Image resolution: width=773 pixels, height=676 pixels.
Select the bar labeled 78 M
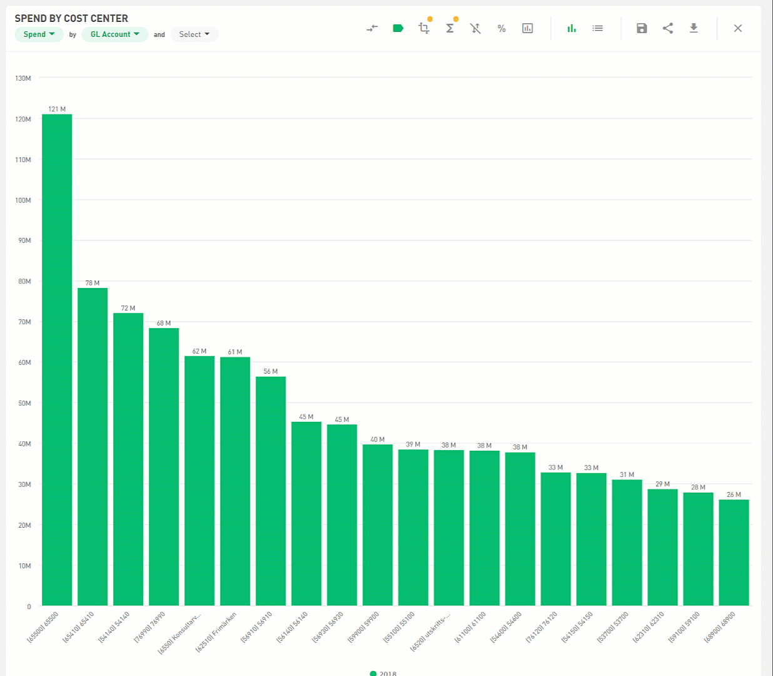click(93, 446)
